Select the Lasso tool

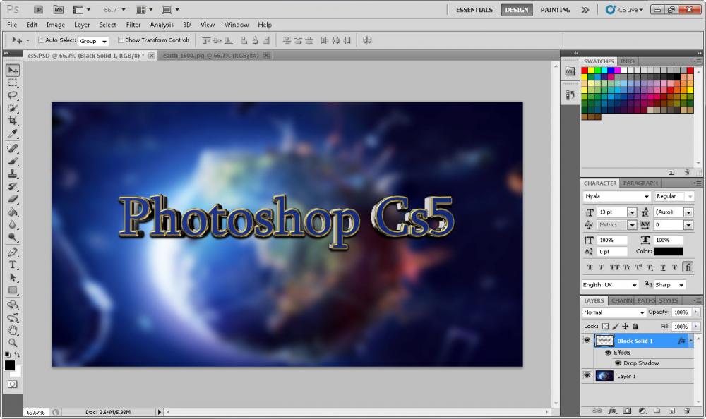[x=13, y=95]
